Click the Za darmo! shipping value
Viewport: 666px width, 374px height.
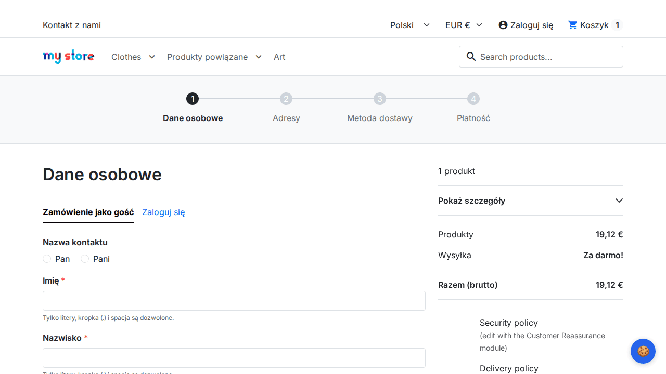coord(603,255)
